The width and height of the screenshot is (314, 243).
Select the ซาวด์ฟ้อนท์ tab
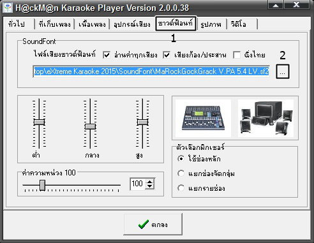pyautogui.click(x=176, y=24)
